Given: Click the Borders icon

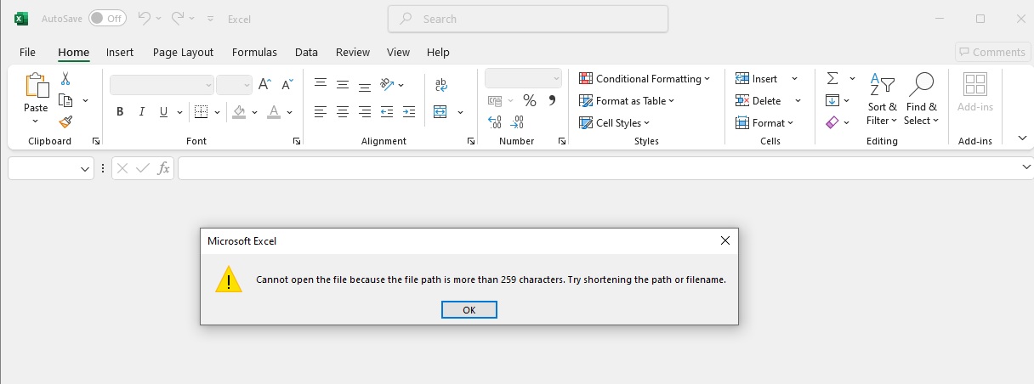Looking at the screenshot, I should pos(201,111).
